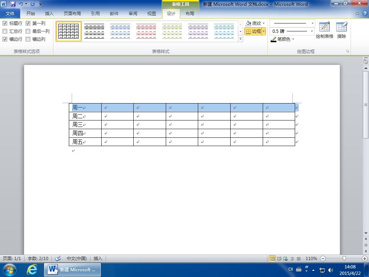The image size is (369, 277).
Task: Click the Word document taskbar button
Action: [72, 270]
